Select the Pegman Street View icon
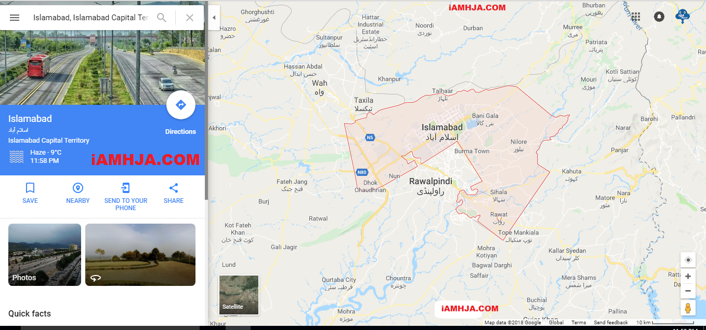This screenshot has height=330, width=706. point(688,308)
